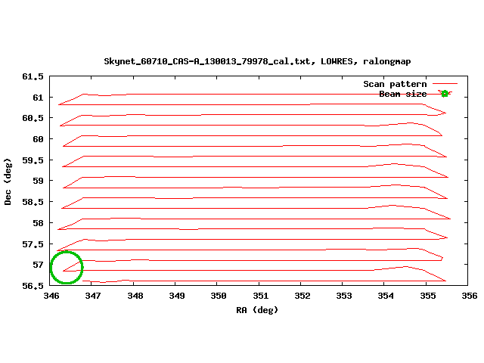Click the 56.5 Dec axis tick label
Image resolution: width=484 pixels, height=363 pixels.
(x=33, y=286)
